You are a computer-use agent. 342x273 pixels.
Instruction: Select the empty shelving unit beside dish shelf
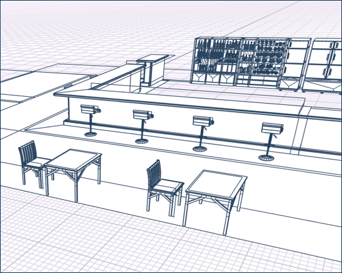[295, 65]
